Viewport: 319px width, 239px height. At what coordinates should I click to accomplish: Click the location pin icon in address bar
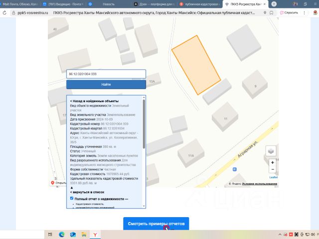pyautogui.click(x=265, y=13)
